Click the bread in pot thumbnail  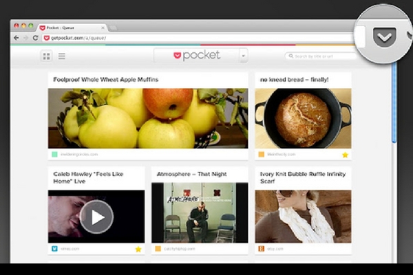point(303,118)
